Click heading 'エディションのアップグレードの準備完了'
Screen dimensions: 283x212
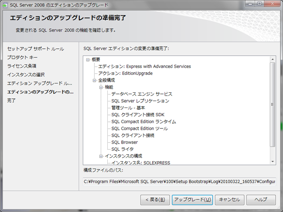68,18
